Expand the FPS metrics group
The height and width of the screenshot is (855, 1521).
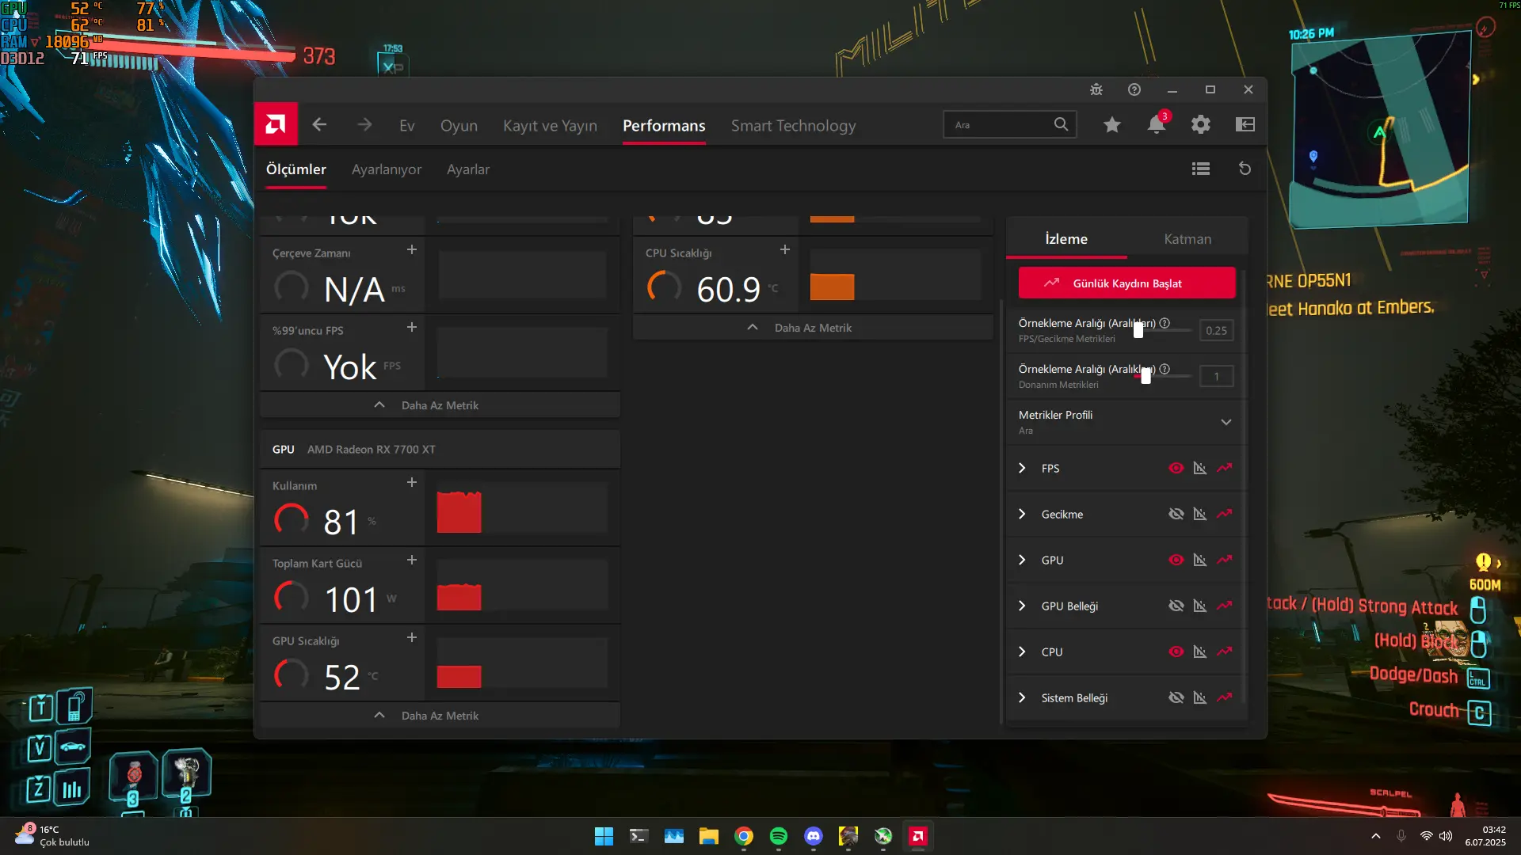pos(1022,469)
